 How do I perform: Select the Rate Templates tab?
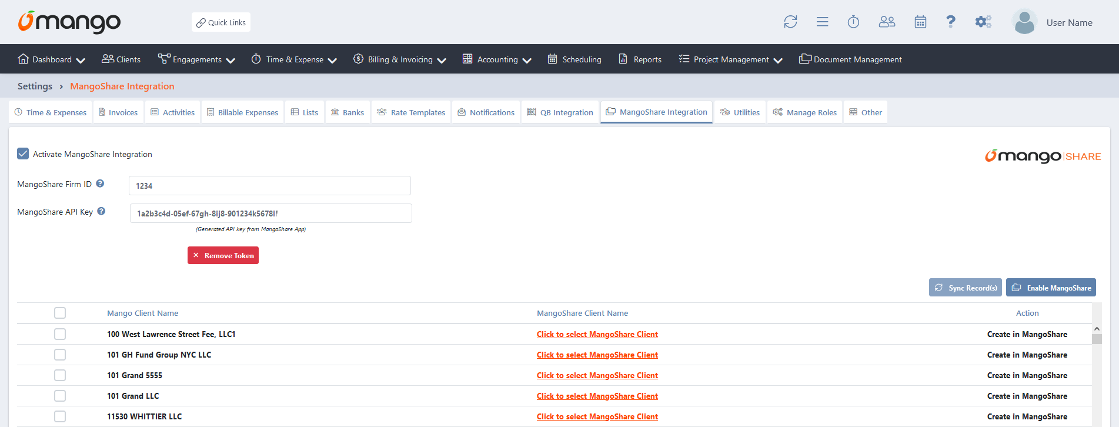pyautogui.click(x=411, y=112)
